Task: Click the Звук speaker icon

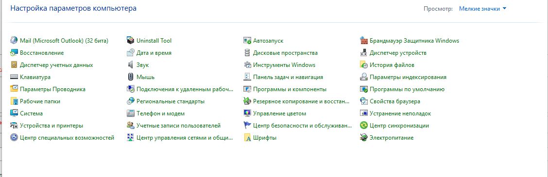Action: pyautogui.click(x=130, y=65)
